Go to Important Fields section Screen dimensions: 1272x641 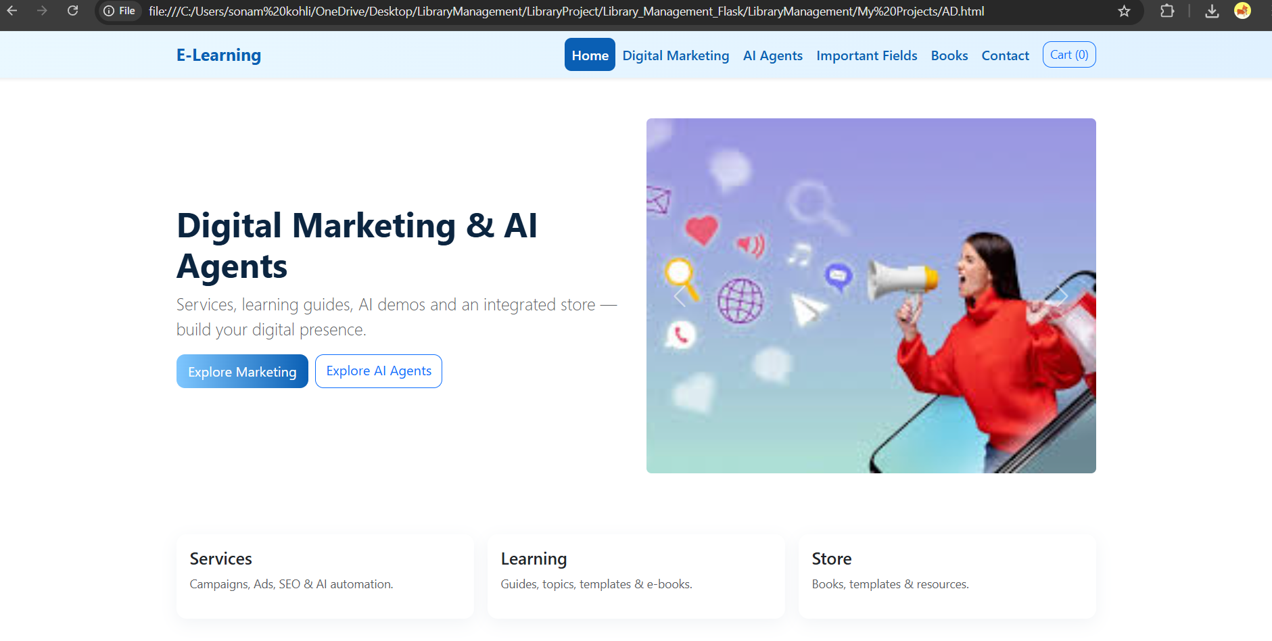pos(866,55)
